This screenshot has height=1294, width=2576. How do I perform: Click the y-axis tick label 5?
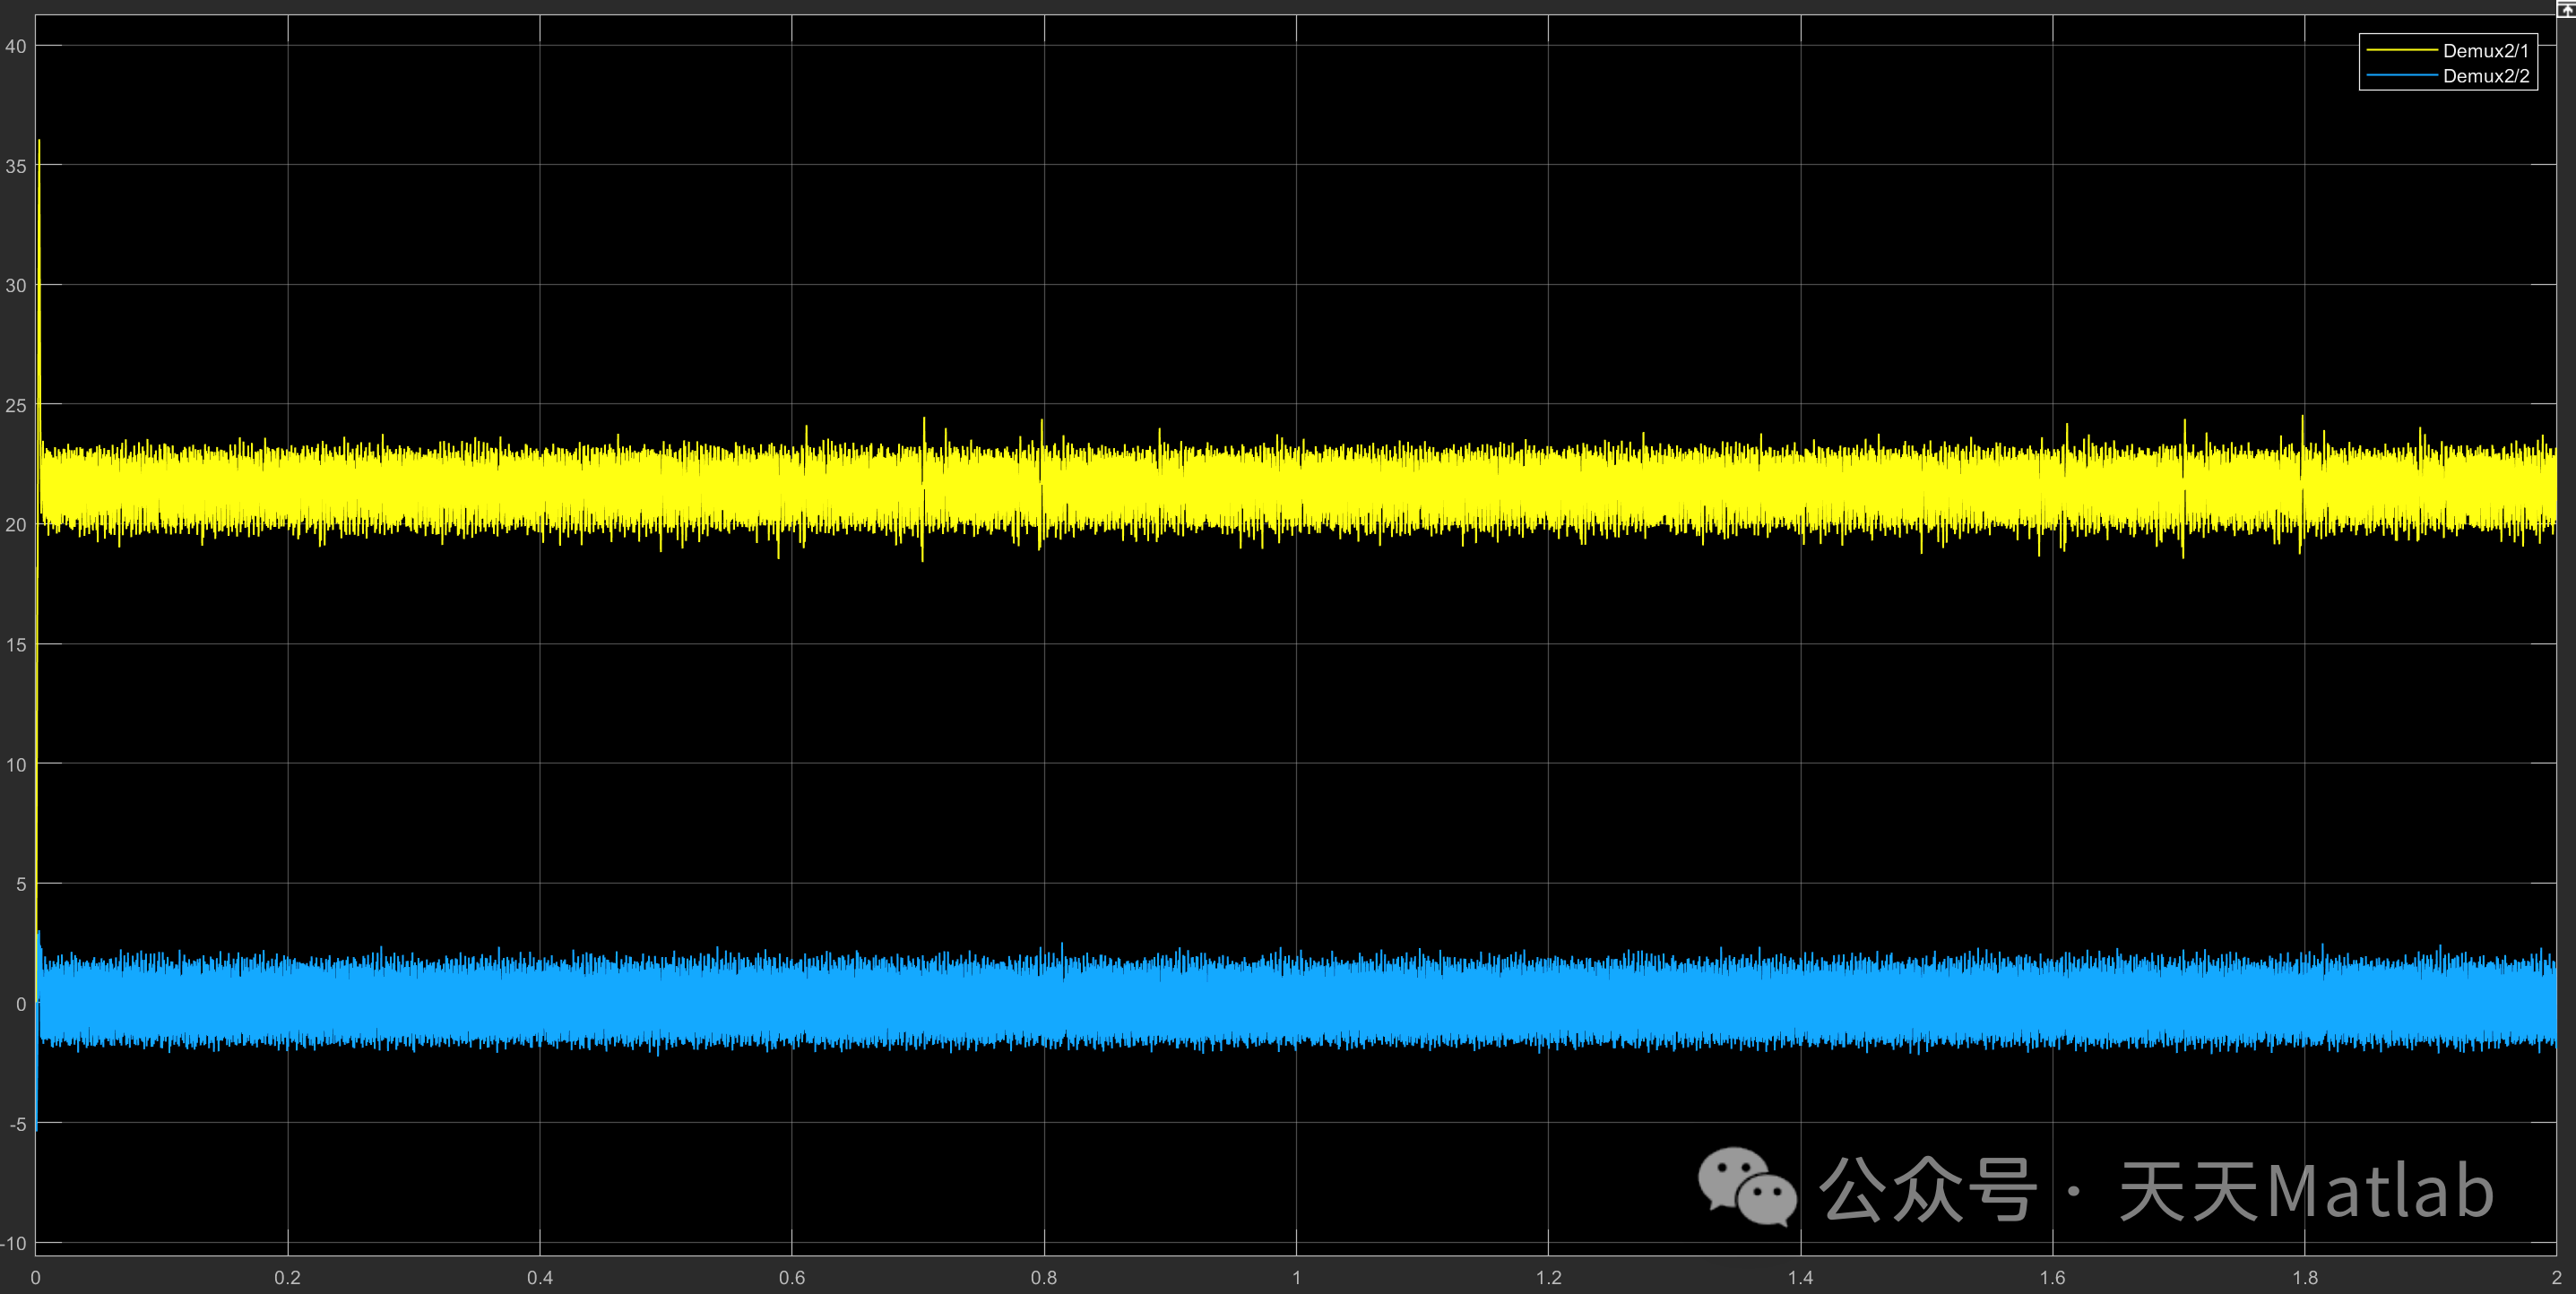point(20,884)
